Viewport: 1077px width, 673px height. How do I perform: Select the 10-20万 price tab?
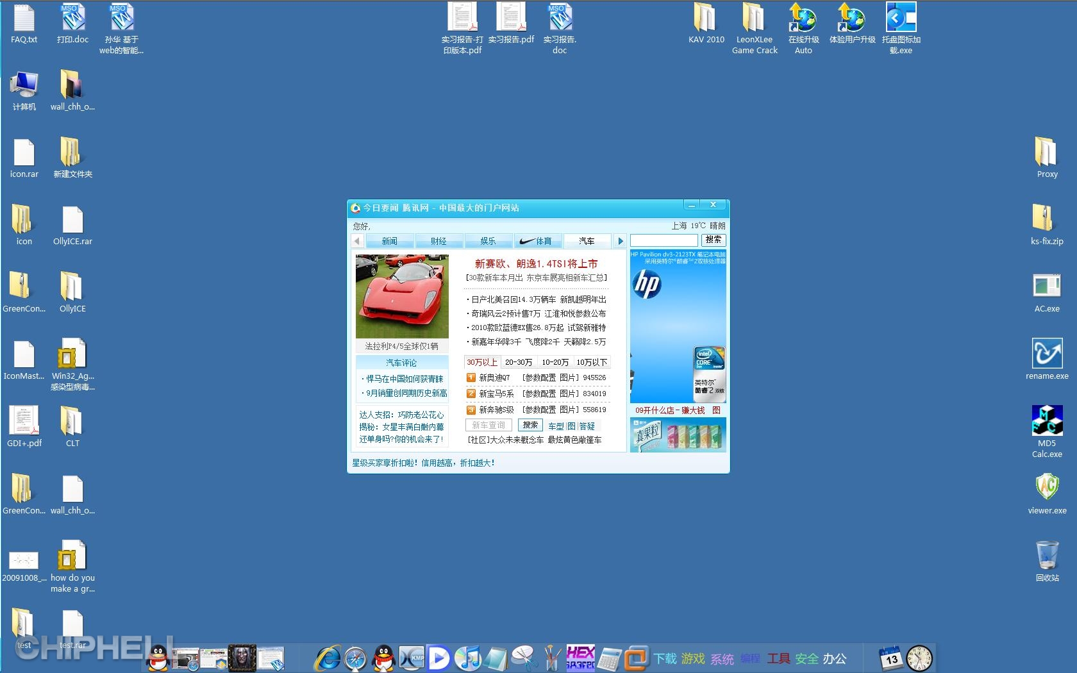click(x=555, y=362)
